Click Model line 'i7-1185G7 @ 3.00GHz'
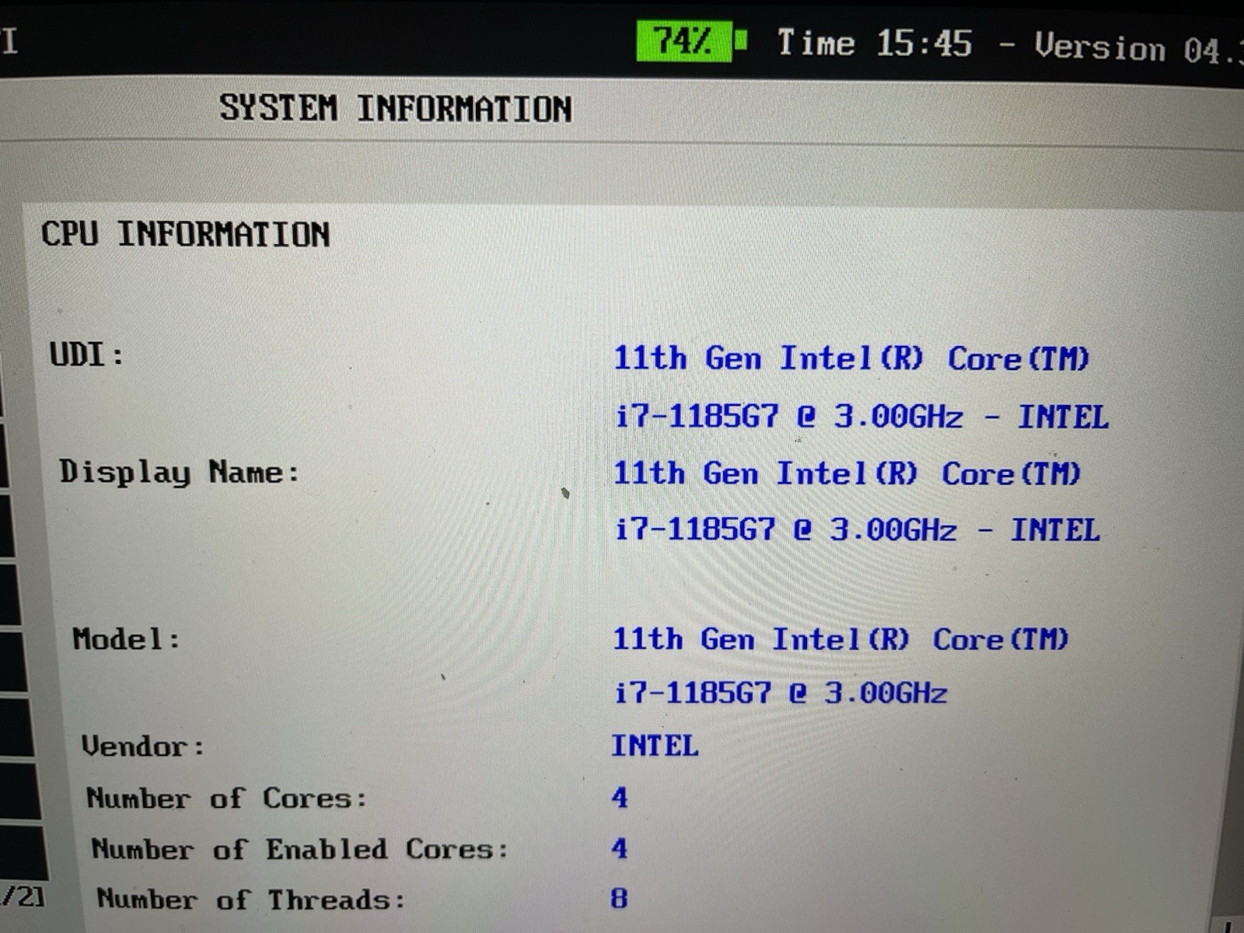 [x=781, y=692]
